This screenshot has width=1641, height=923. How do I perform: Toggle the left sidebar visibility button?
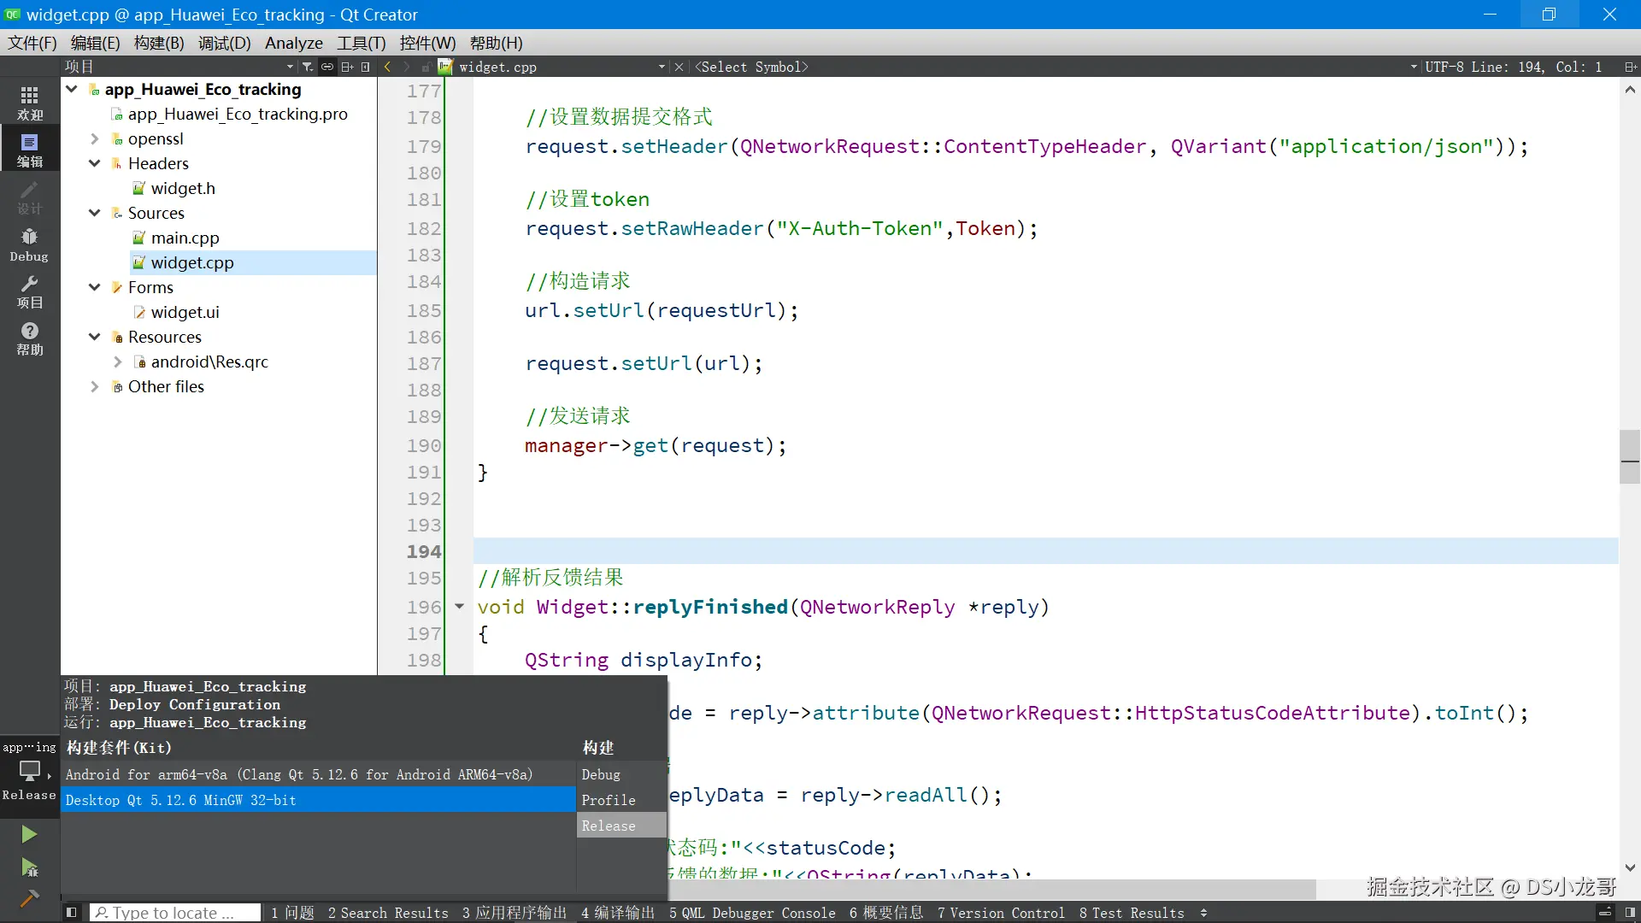coord(72,913)
